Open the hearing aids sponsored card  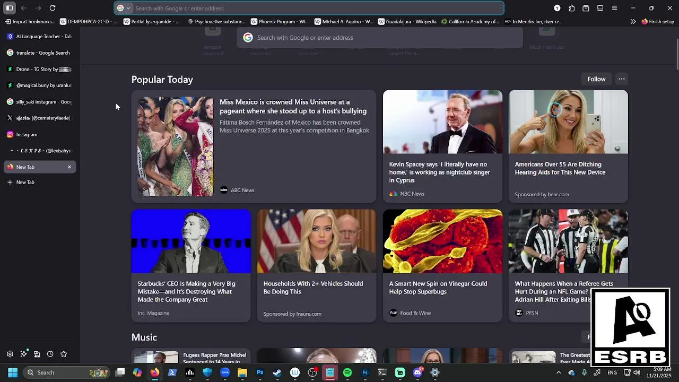tap(568, 146)
